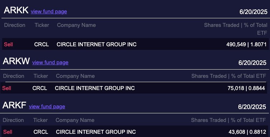Click the 490,549 | 1.8071 shares value
Viewport: 270px width, 137px height.
[246, 44]
